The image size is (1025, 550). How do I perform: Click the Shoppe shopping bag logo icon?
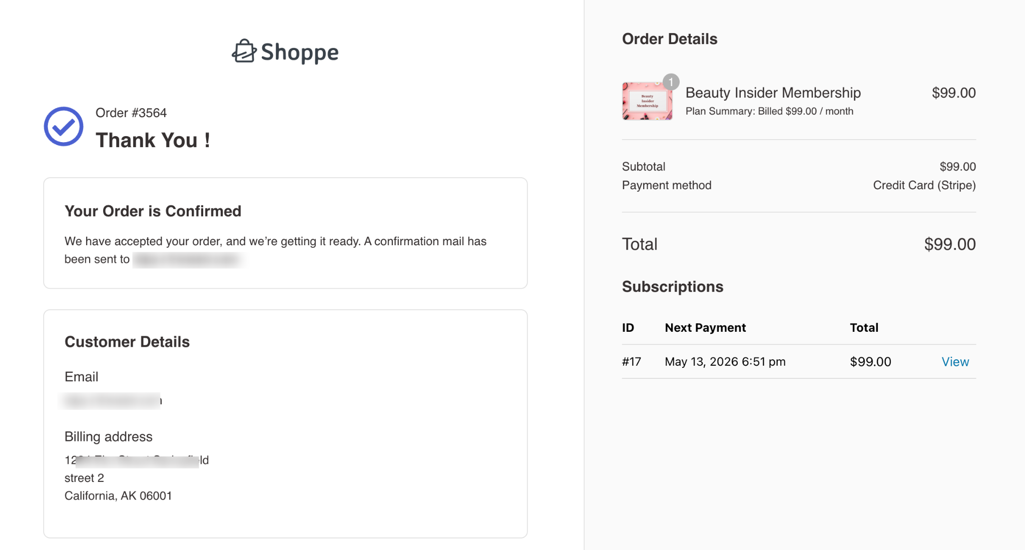(x=244, y=52)
